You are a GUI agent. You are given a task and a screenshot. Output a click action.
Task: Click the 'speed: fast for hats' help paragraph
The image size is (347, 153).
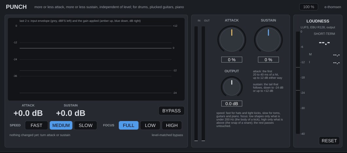249,119
